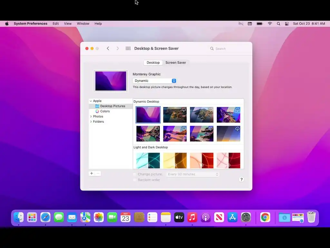The height and width of the screenshot is (248, 330).
Task: Click the battery status icon
Action: tap(260, 24)
